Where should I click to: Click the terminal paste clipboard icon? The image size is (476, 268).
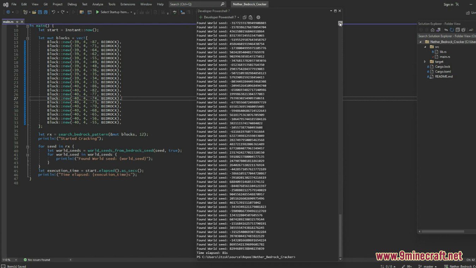click(251, 17)
